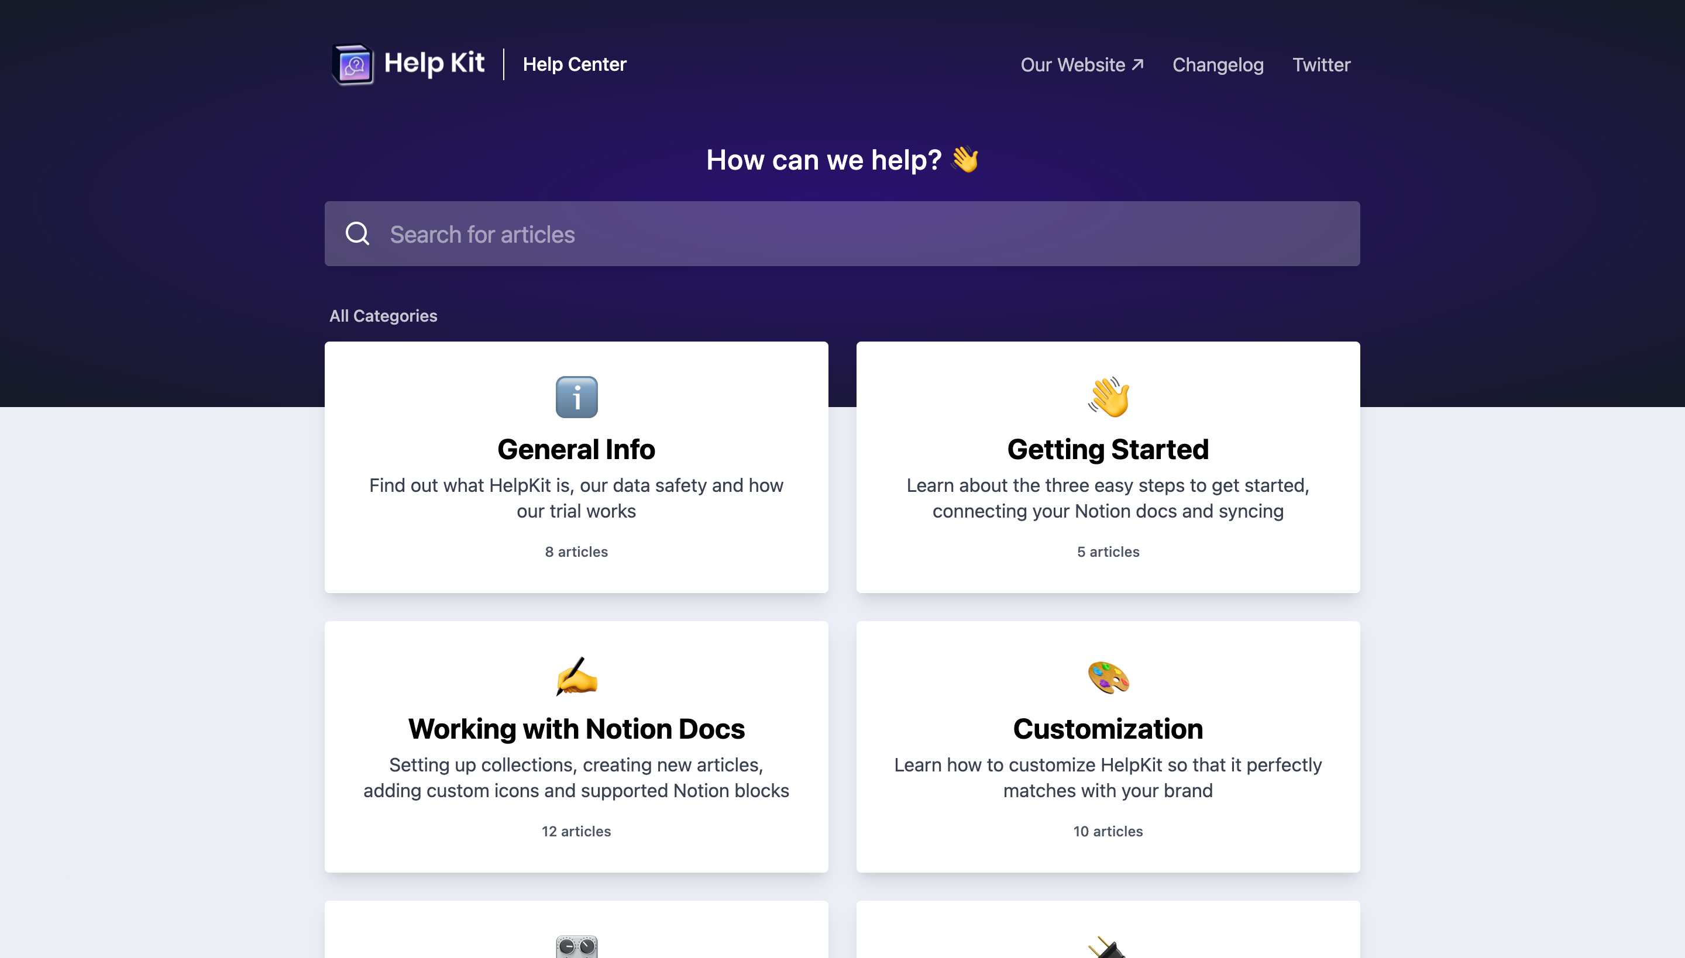
Task: Click the arrow icon beside Our Website
Action: pyautogui.click(x=1137, y=64)
